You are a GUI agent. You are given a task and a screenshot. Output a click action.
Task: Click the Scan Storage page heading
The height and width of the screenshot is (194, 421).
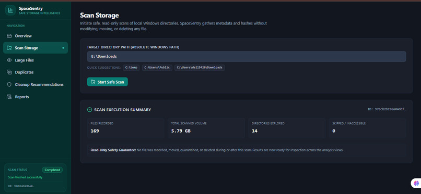pos(99,15)
